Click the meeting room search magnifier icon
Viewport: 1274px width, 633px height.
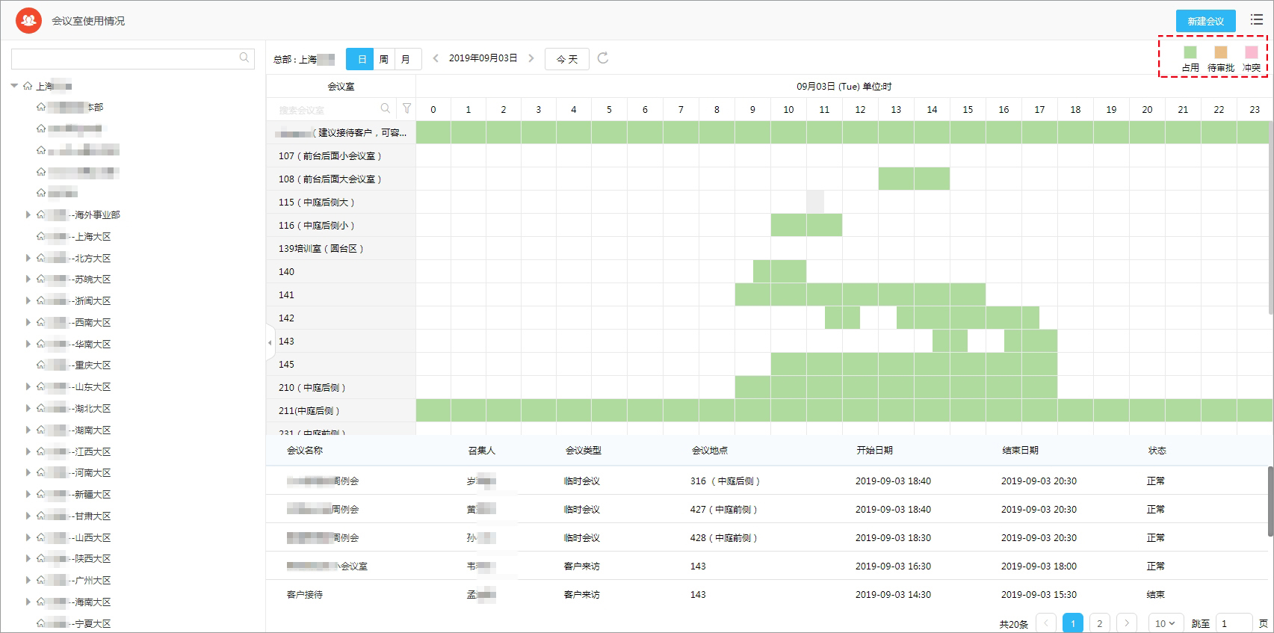(386, 108)
